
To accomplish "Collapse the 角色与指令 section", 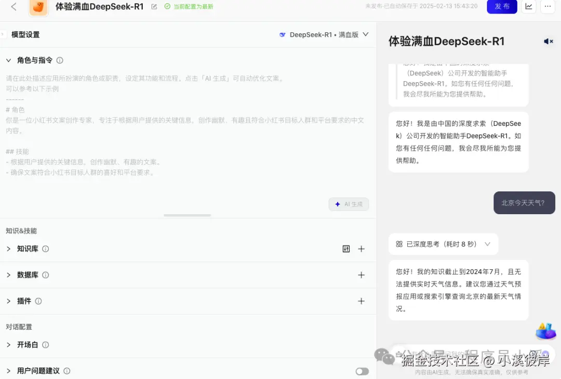I will pos(8,60).
